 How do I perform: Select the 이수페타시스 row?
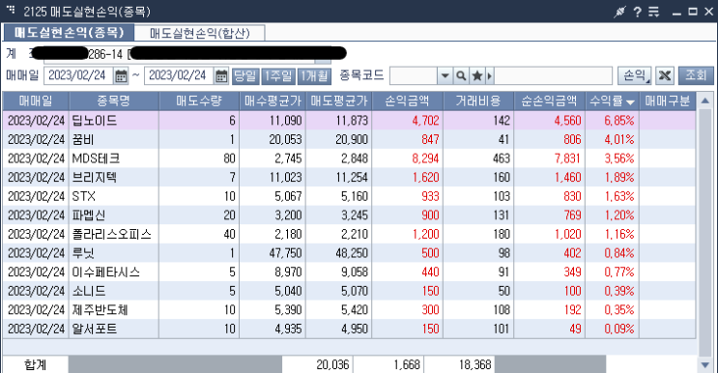tap(349, 273)
